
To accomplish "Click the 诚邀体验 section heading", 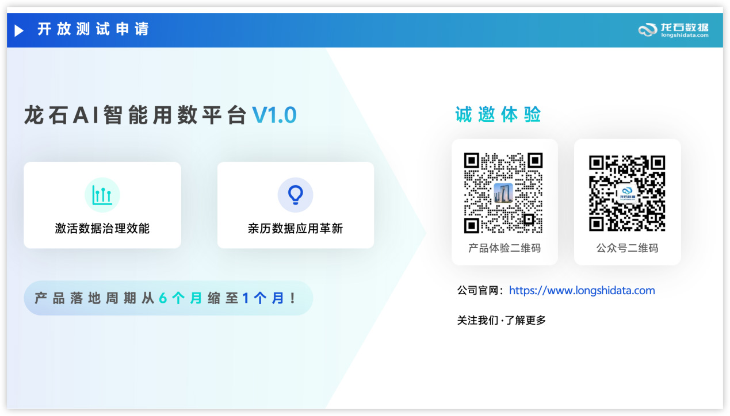I will [x=497, y=114].
